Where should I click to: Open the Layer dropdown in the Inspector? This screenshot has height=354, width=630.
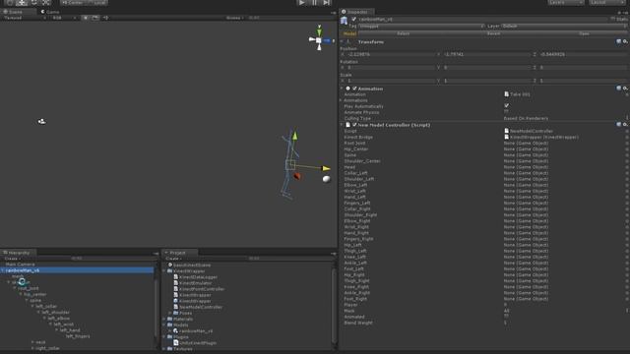point(564,27)
